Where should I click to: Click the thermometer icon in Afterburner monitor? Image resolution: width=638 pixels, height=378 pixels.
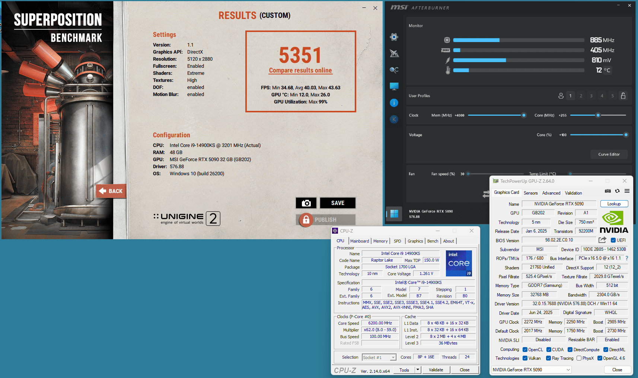click(x=448, y=70)
